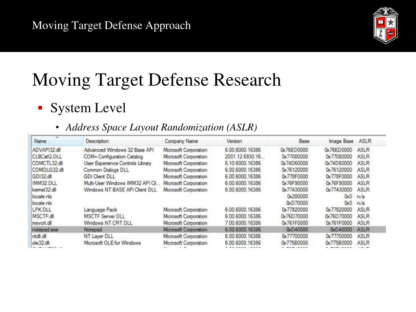Select the 'MSCTF Server DLL' description
Viewport: 416px width, 312px height.
pos(104,216)
